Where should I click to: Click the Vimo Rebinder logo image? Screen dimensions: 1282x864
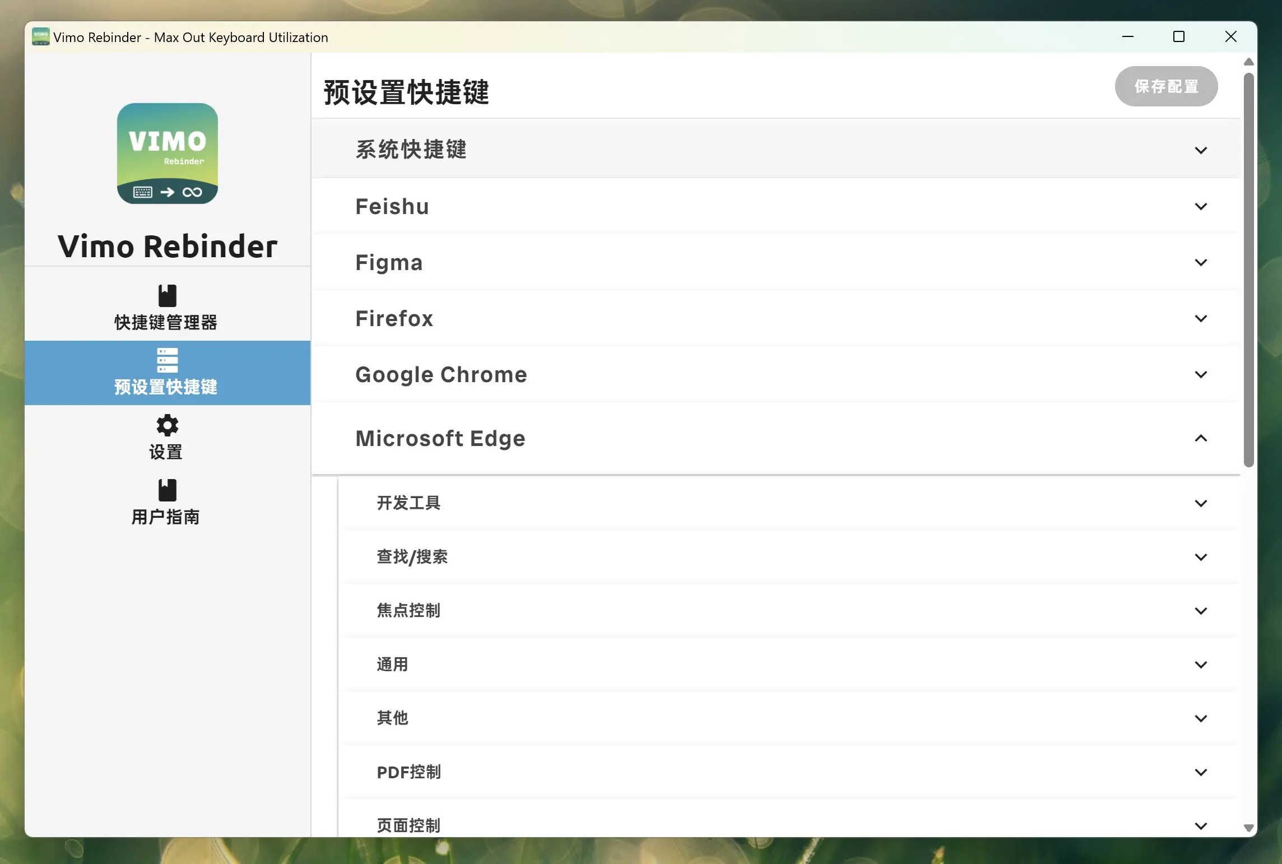[168, 154]
